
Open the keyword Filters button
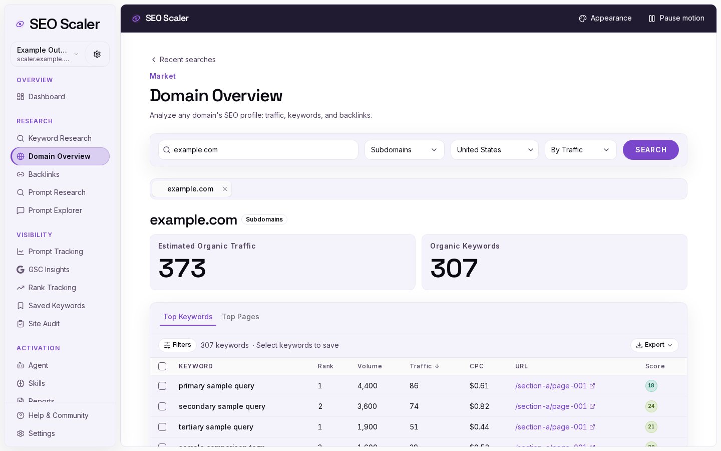[x=177, y=345]
